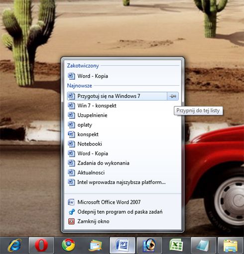Viewport: 244px width, 254px height.
Task: Open the media player taskbar icon
Action: click(149, 245)
